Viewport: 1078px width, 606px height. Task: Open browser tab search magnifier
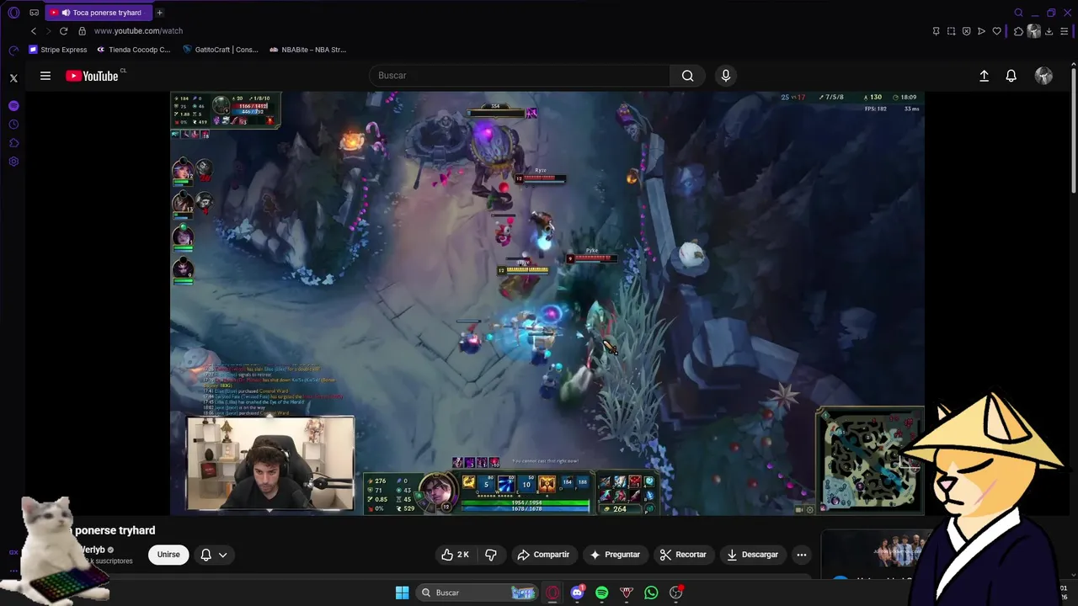pyautogui.click(x=1018, y=13)
